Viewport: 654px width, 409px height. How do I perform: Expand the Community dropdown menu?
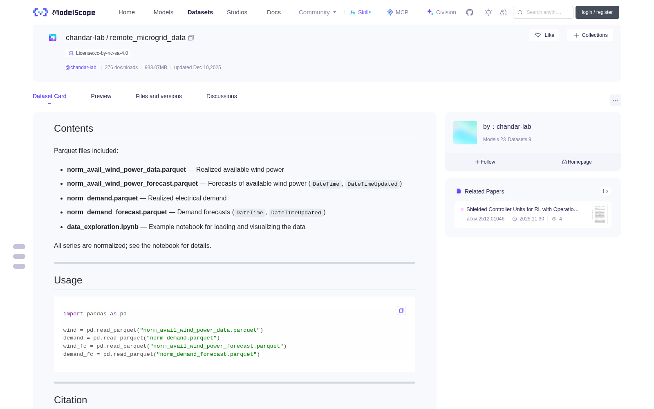tap(318, 12)
